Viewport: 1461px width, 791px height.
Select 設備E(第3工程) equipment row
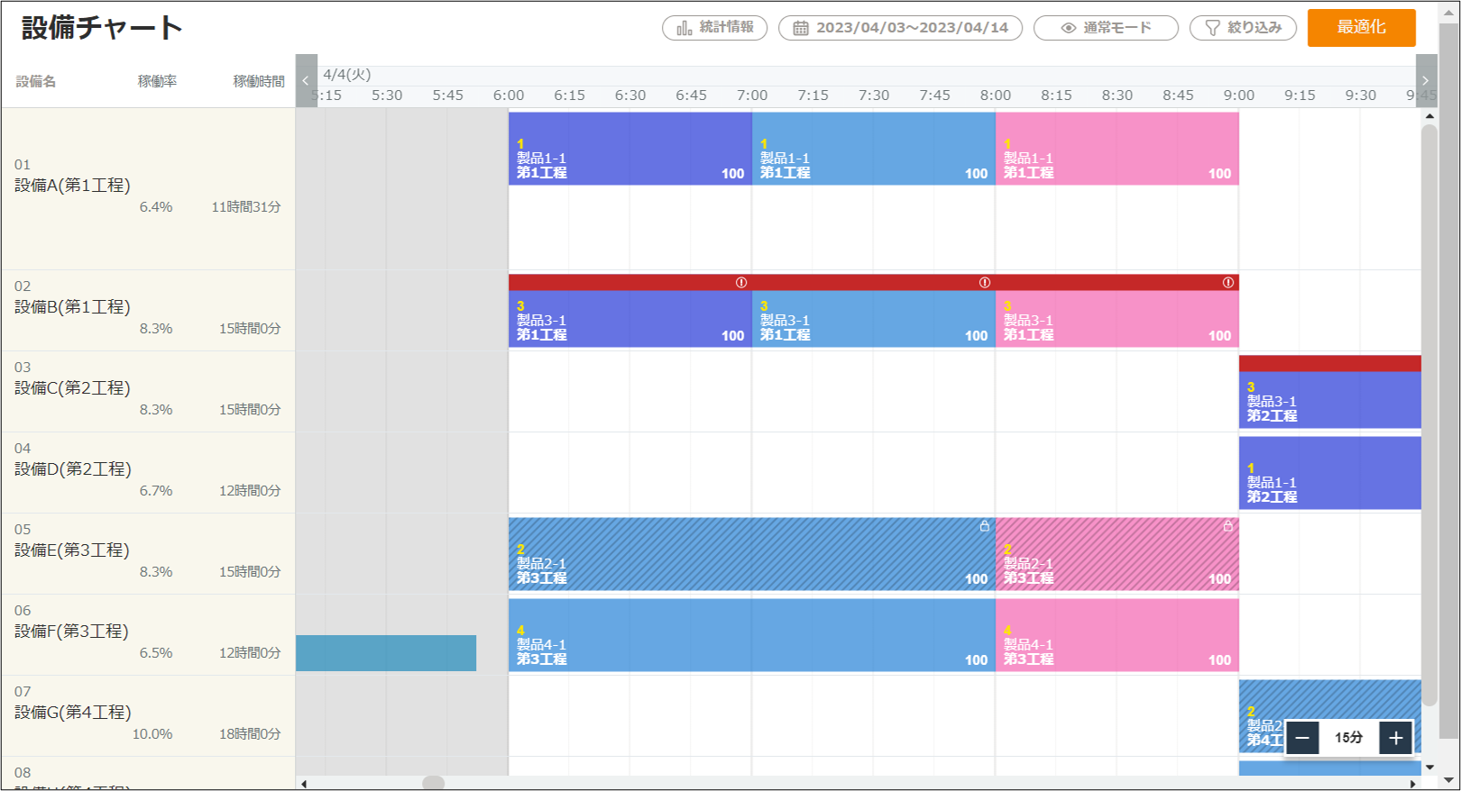click(x=148, y=554)
